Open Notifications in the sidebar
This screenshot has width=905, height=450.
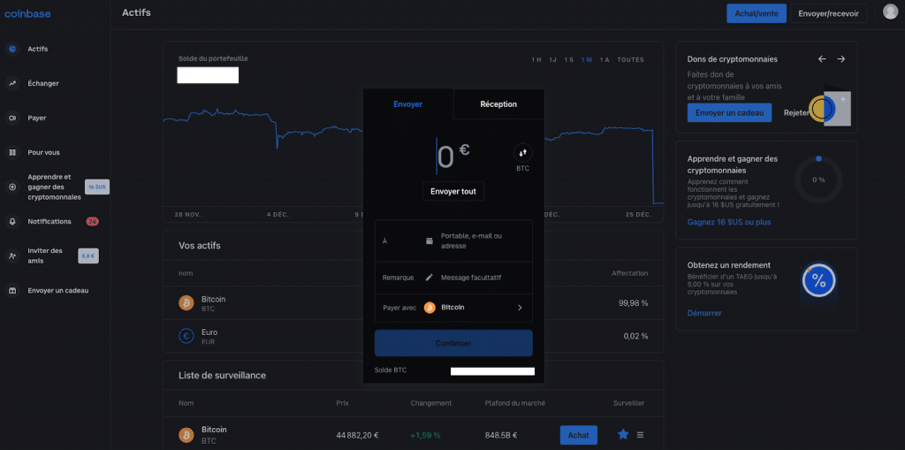pos(49,221)
